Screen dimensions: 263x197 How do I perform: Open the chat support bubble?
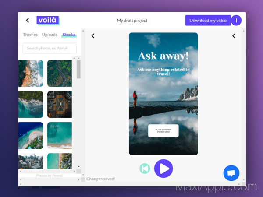231,173
